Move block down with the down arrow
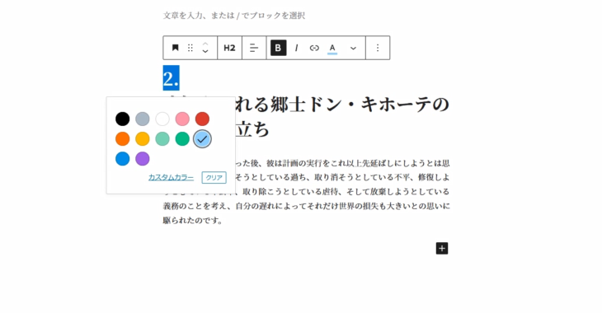The width and height of the screenshot is (602, 313). [x=205, y=51]
